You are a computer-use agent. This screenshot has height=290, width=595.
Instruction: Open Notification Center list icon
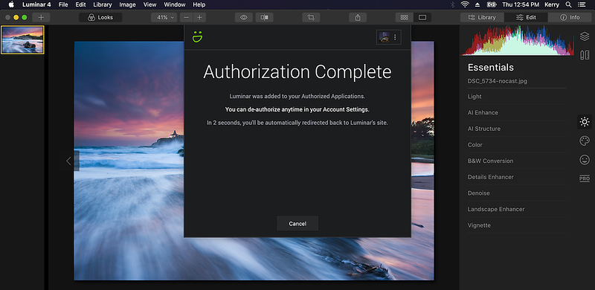582,4
